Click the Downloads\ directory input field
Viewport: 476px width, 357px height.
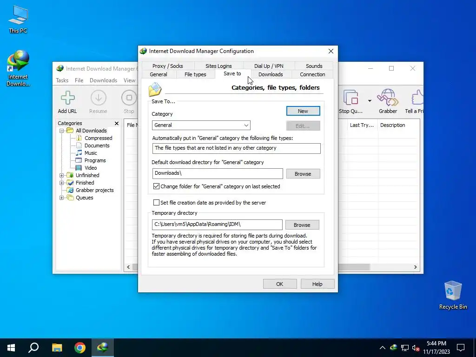point(218,174)
